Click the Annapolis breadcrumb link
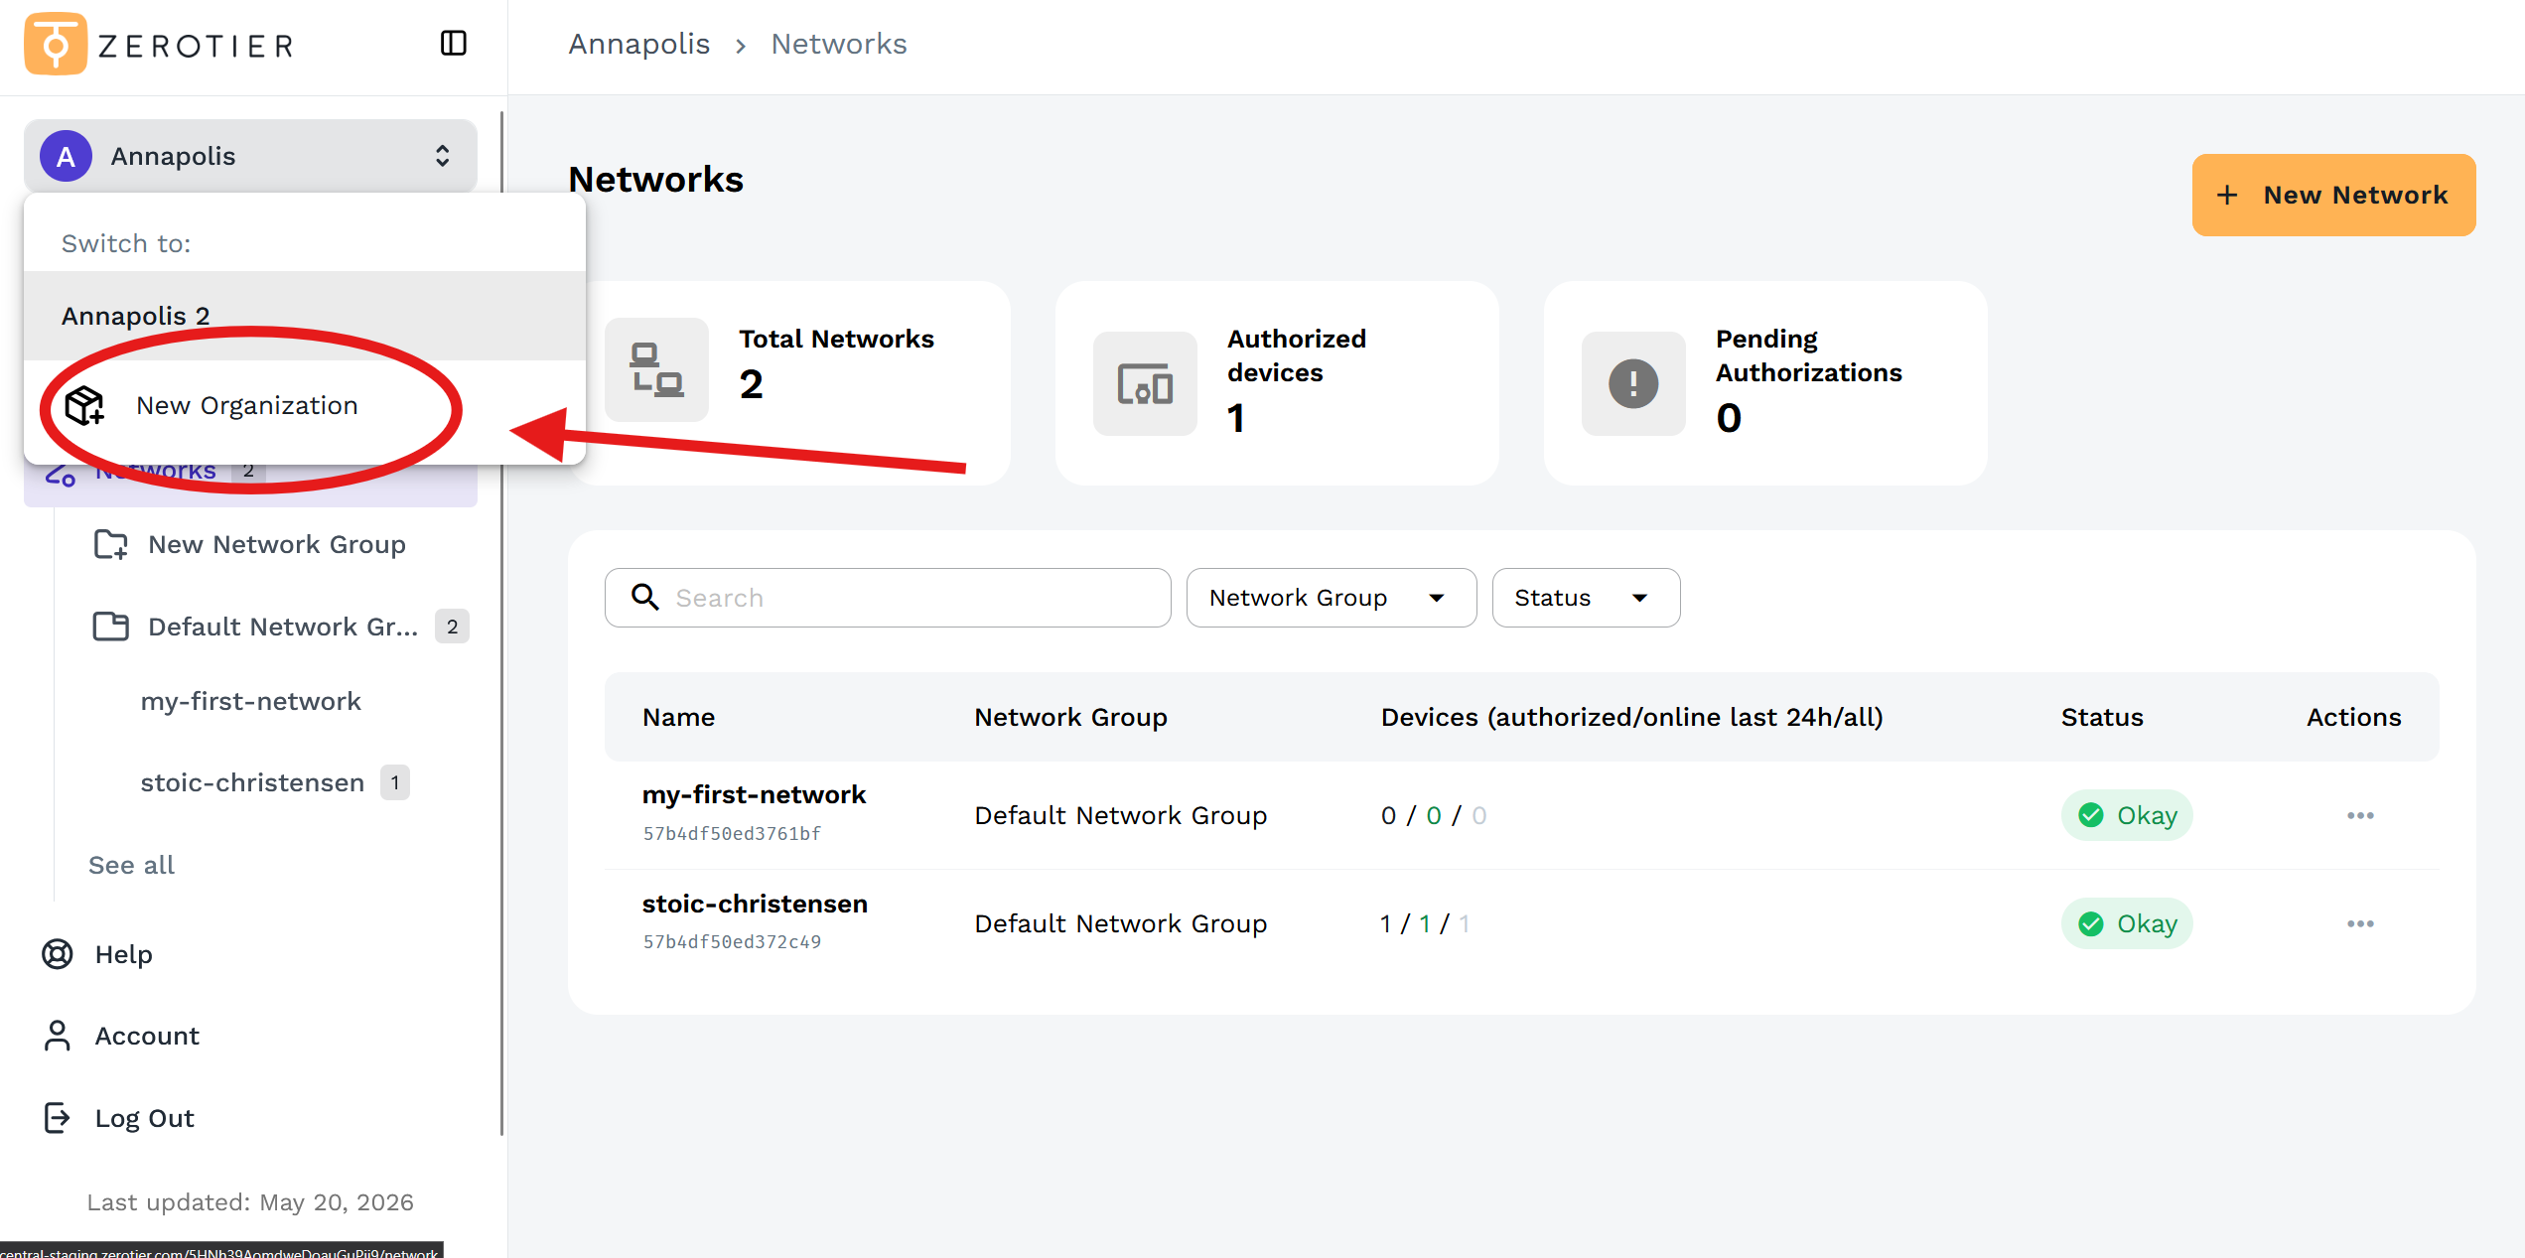This screenshot has width=2525, height=1258. [639, 44]
